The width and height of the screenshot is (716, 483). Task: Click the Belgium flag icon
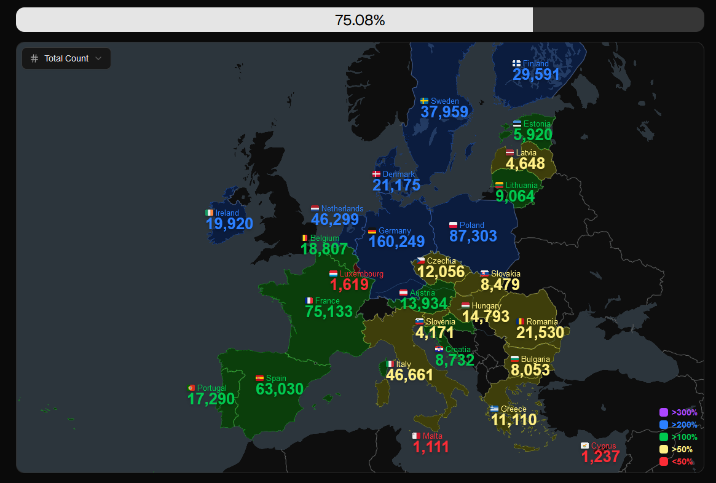tap(305, 238)
